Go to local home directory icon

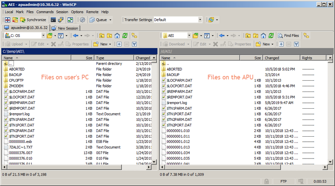(x=117, y=36)
